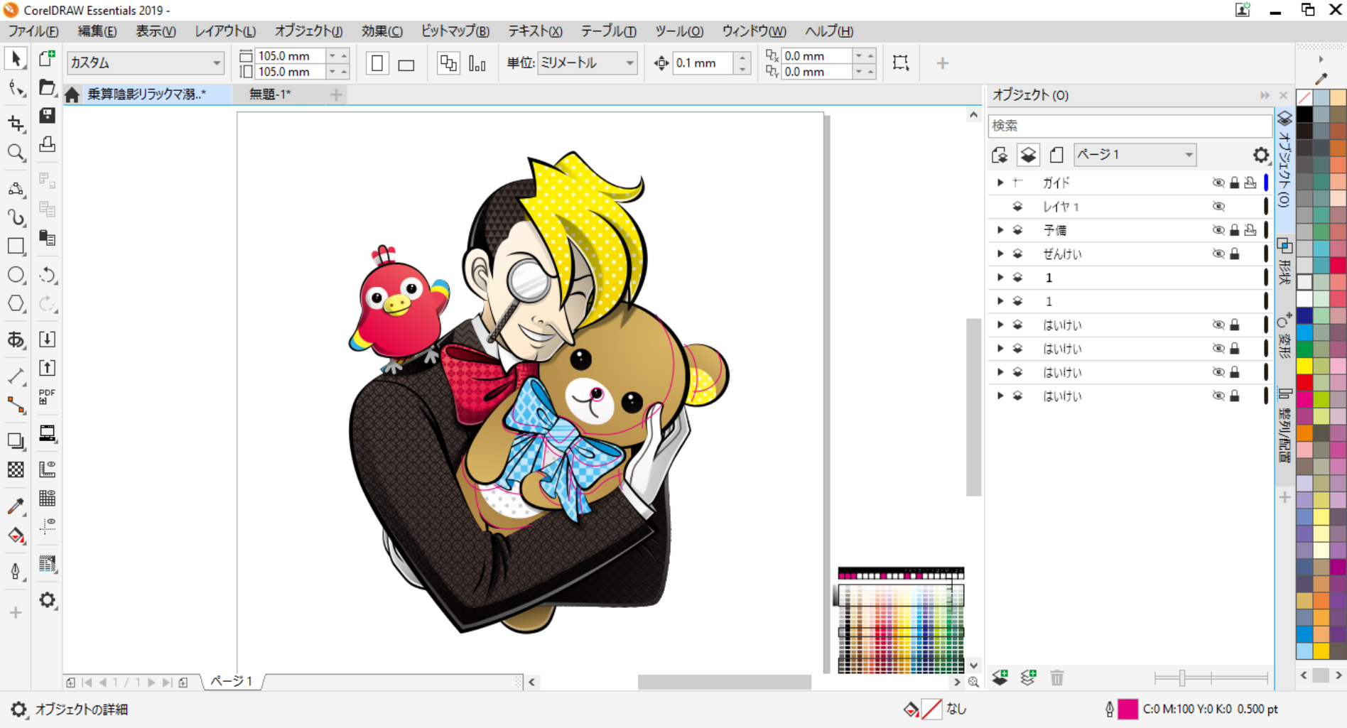The height and width of the screenshot is (728, 1347).
Task: Select the Eyedropper tool
Action: (16, 506)
